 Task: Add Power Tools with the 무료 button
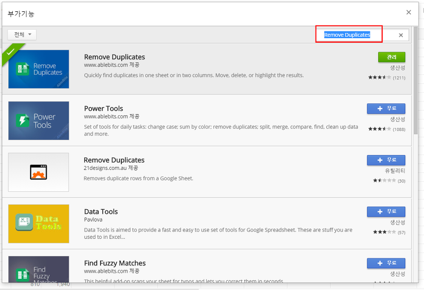point(386,108)
